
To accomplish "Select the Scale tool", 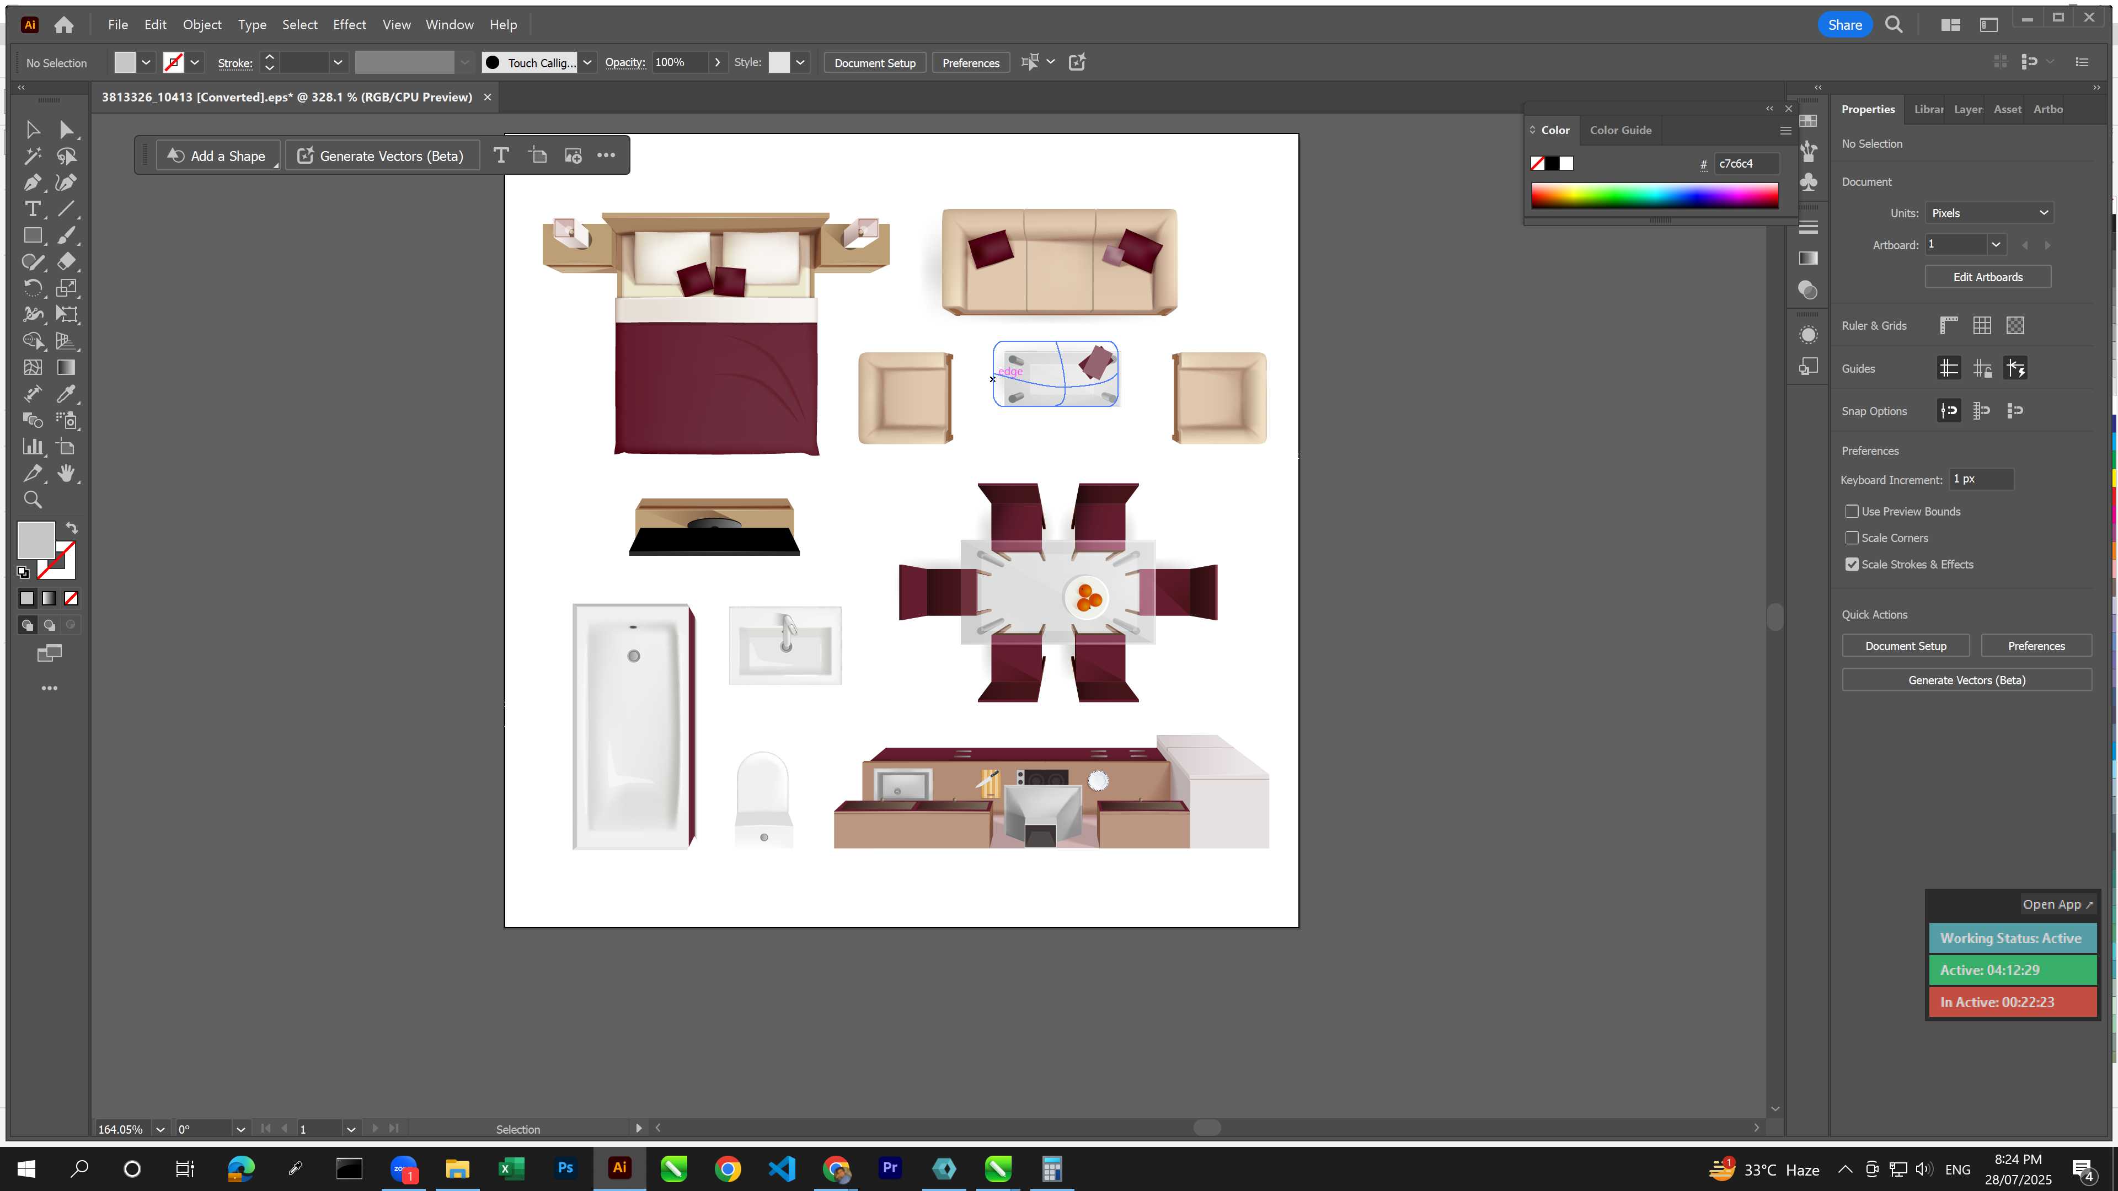I will pos(67,288).
